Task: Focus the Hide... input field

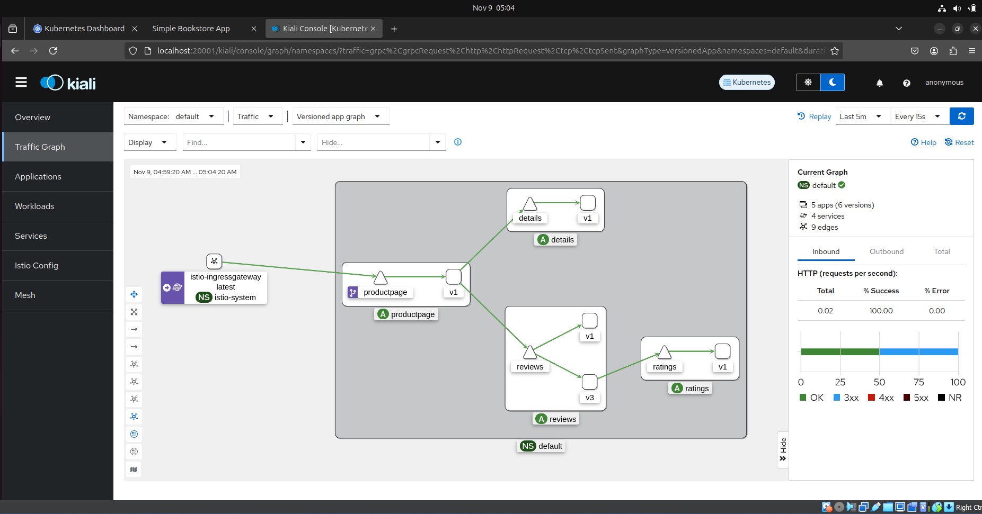Action: pos(374,142)
